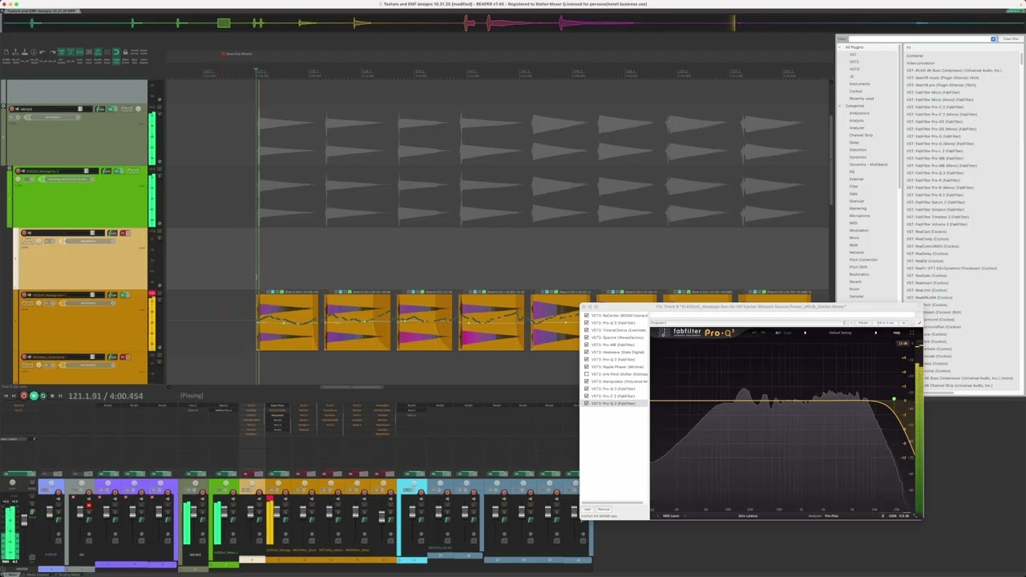The width and height of the screenshot is (1026, 577).
Task: Select VST: FabFilter Saturn 2 in list
Action: click(935, 202)
